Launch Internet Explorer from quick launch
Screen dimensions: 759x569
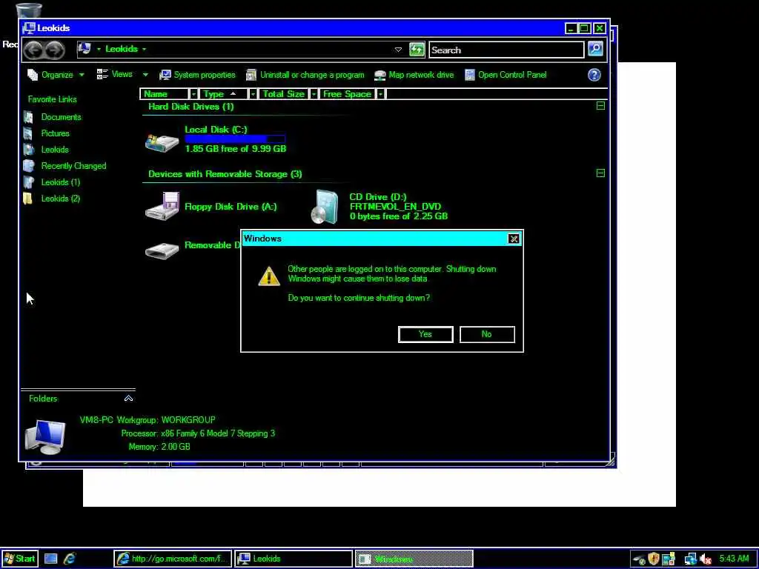coord(70,559)
